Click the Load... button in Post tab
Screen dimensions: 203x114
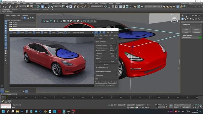coord(112,39)
